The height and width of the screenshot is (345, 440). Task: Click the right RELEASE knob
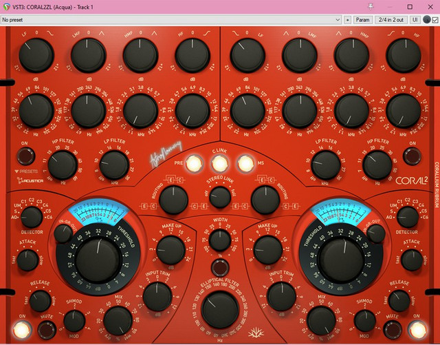tap(399, 301)
